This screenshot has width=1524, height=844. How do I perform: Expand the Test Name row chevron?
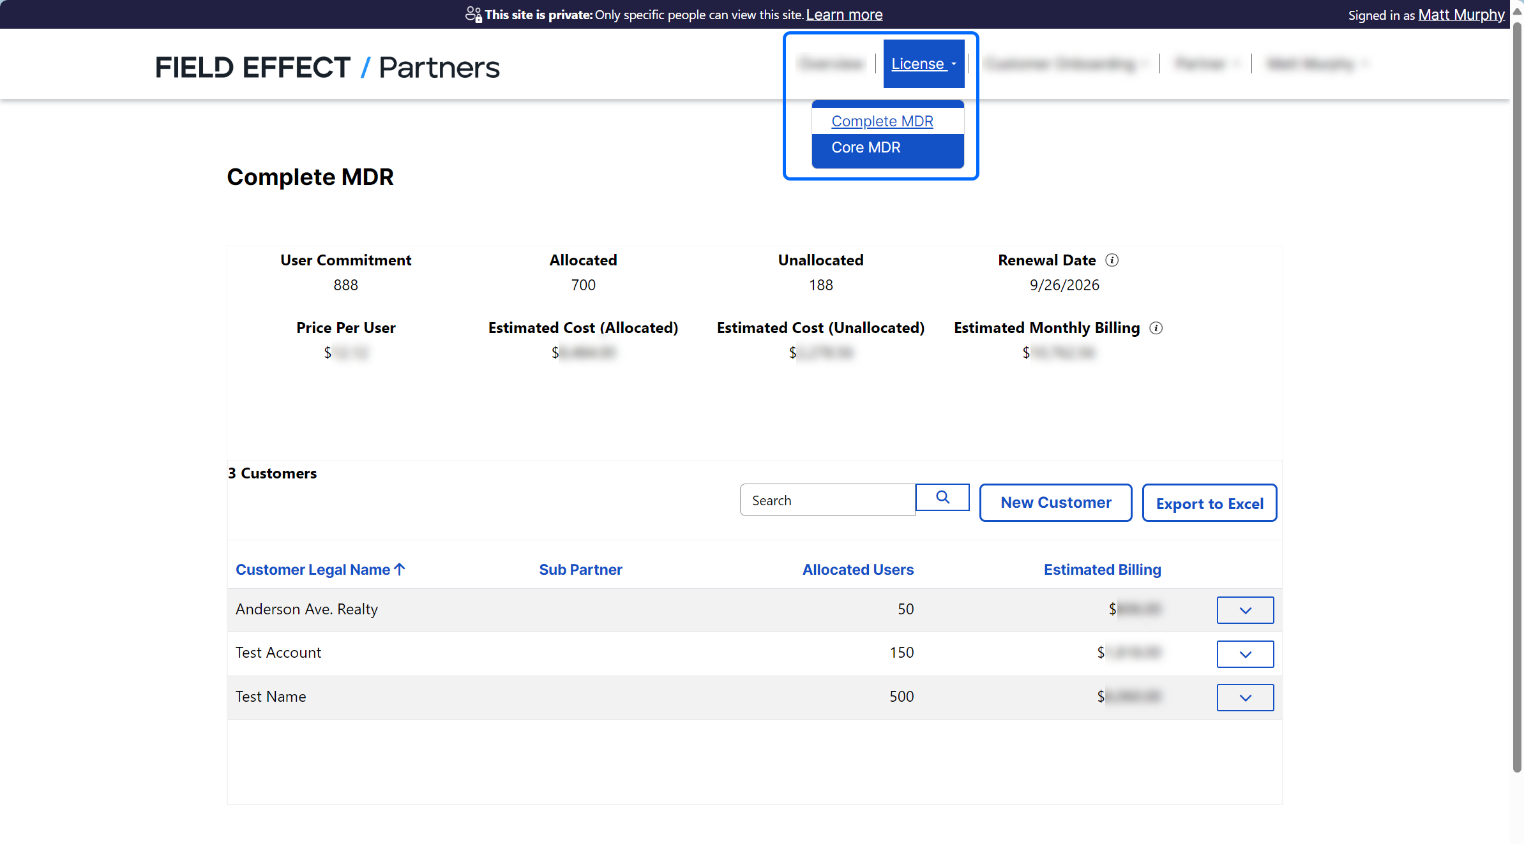pos(1244,697)
